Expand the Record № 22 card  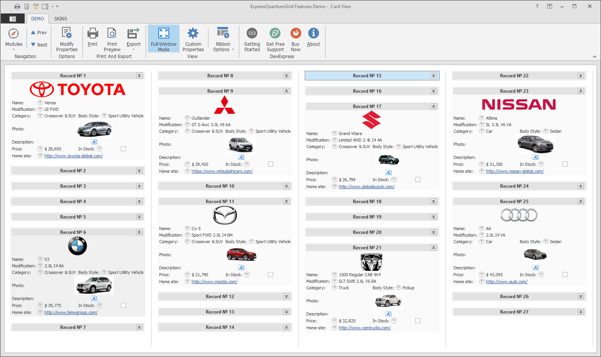581,76
